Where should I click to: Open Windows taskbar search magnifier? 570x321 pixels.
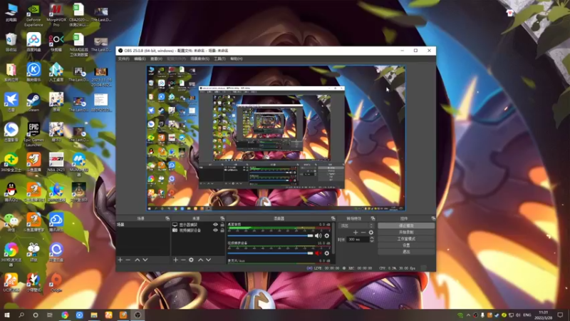click(21, 315)
